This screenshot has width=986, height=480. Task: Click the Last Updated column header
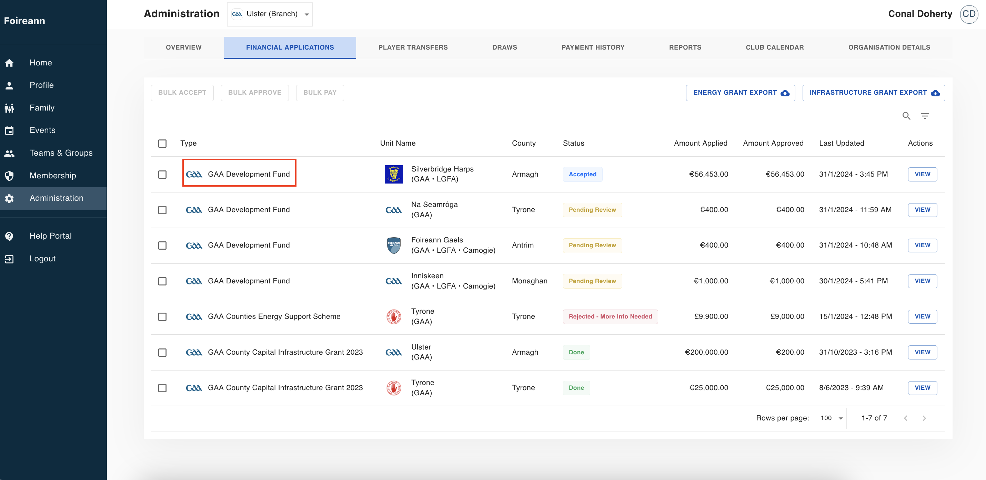842,143
